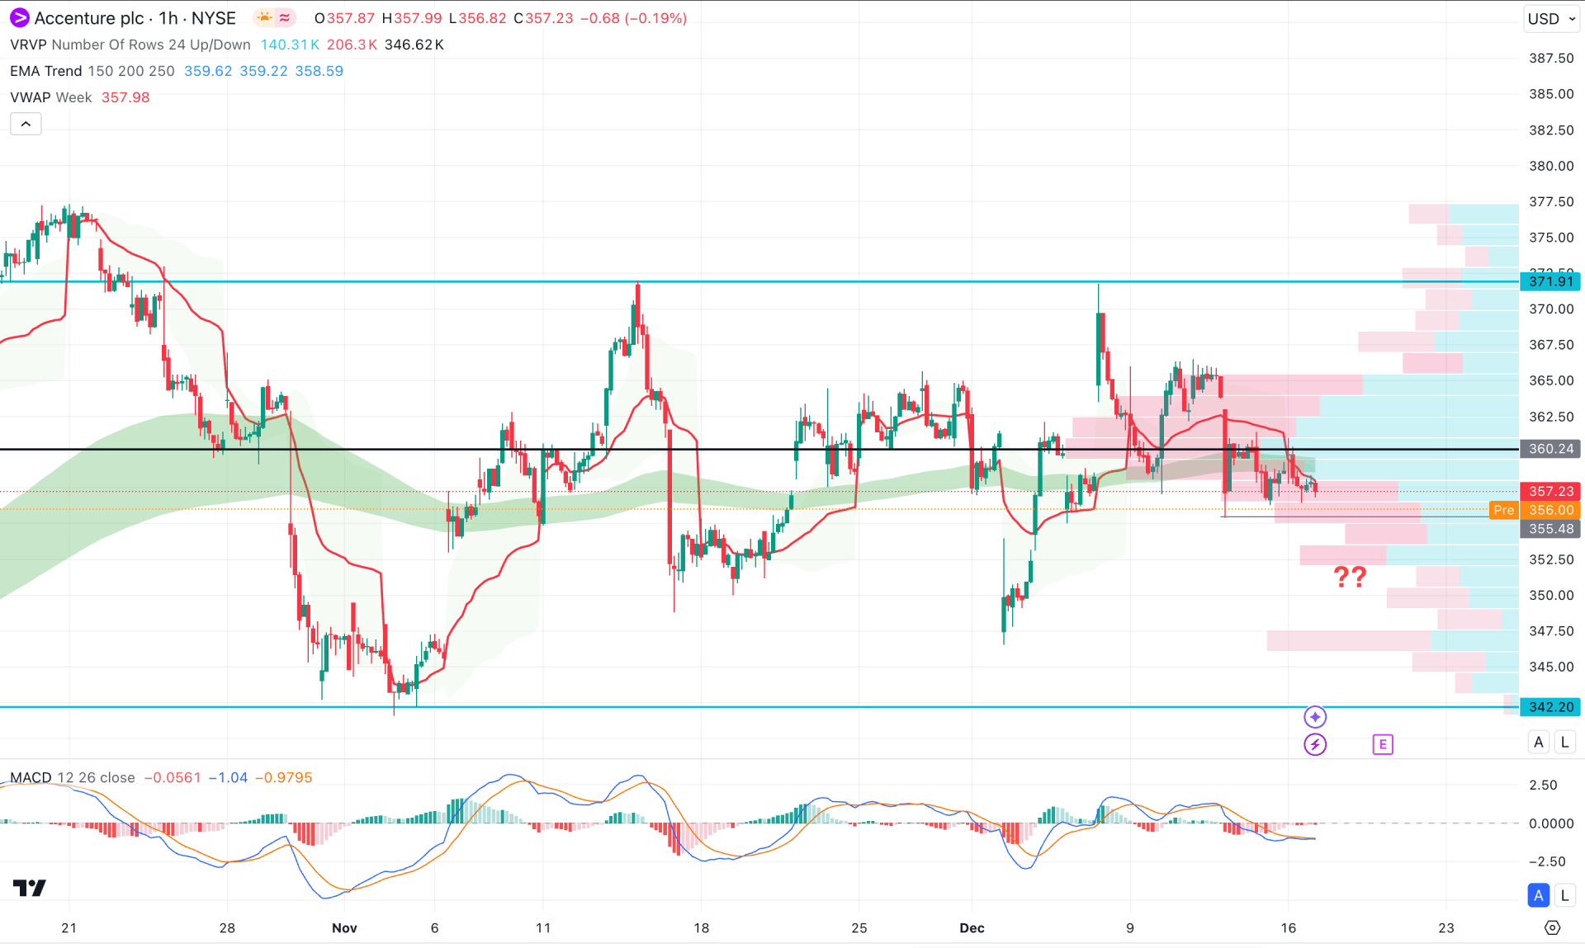
Task: Click the orange Pre 356.00 price label
Action: pos(1535,510)
